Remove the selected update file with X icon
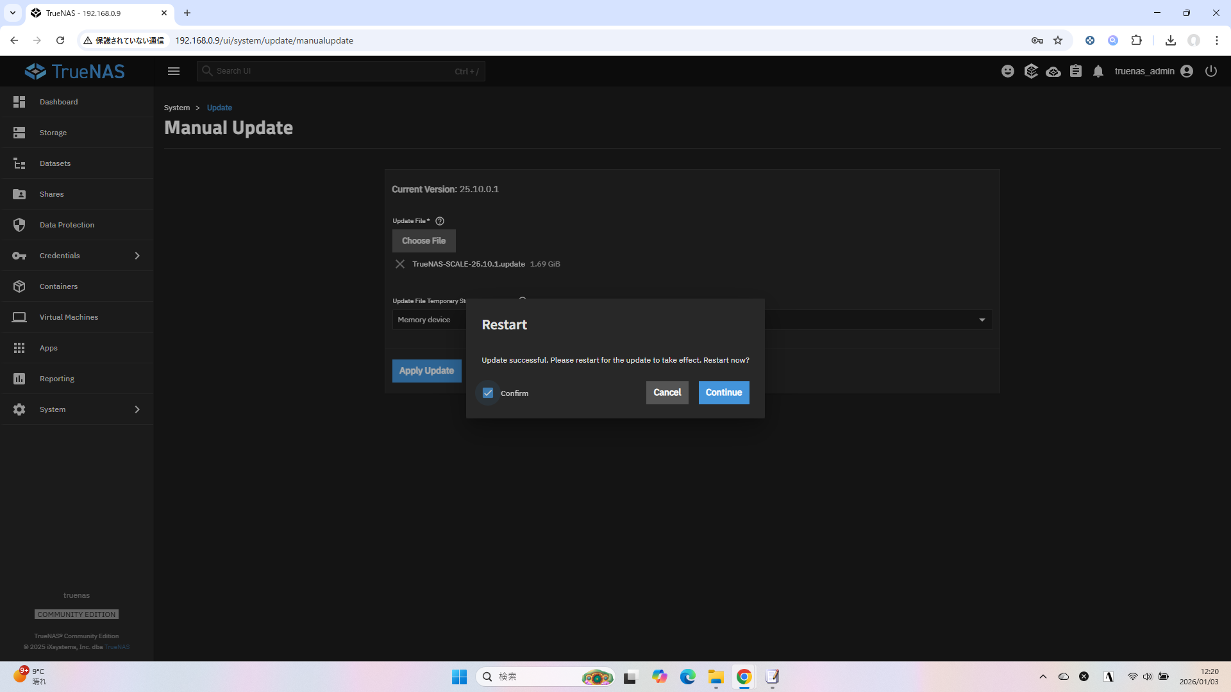This screenshot has width=1231, height=692. click(400, 264)
